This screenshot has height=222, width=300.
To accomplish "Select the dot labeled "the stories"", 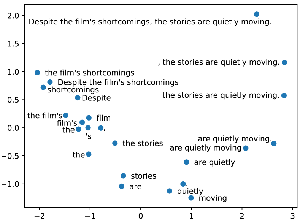I will [x=115, y=143].
